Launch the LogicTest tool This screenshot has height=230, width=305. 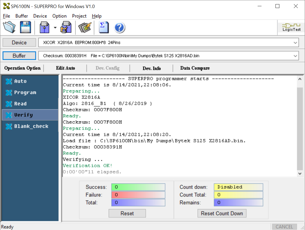coord(291,27)
